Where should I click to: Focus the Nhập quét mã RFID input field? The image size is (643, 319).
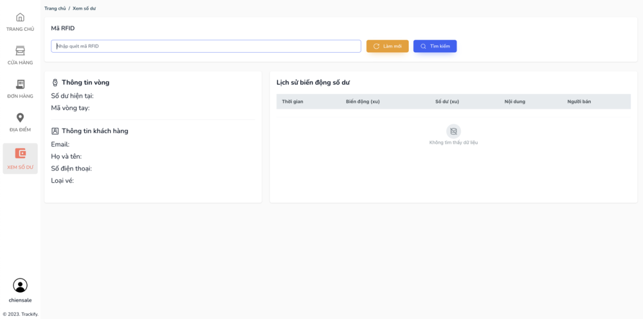206,46
